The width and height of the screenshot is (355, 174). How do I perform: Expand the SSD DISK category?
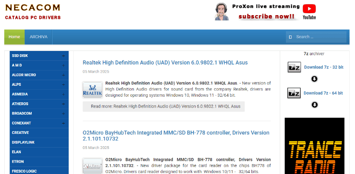(x=63, y=56)
